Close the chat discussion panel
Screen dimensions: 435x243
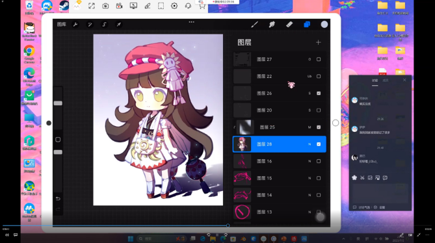point(404,80)
